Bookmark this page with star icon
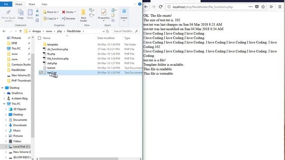Screen dimensions: 285x160 click(x=263, y=7)
